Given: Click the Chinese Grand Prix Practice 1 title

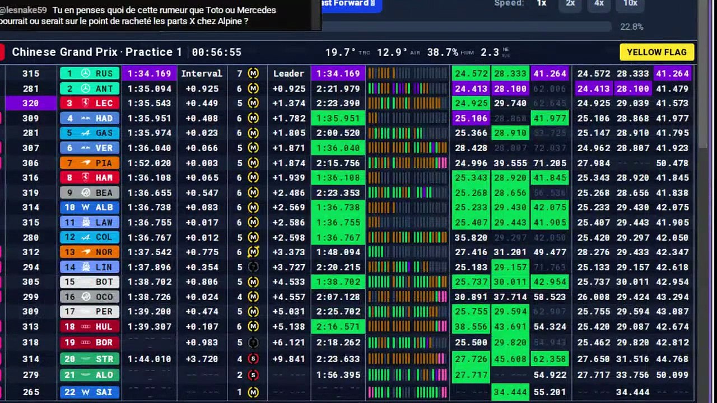Looking at the screenshot, I should point(97,52).
